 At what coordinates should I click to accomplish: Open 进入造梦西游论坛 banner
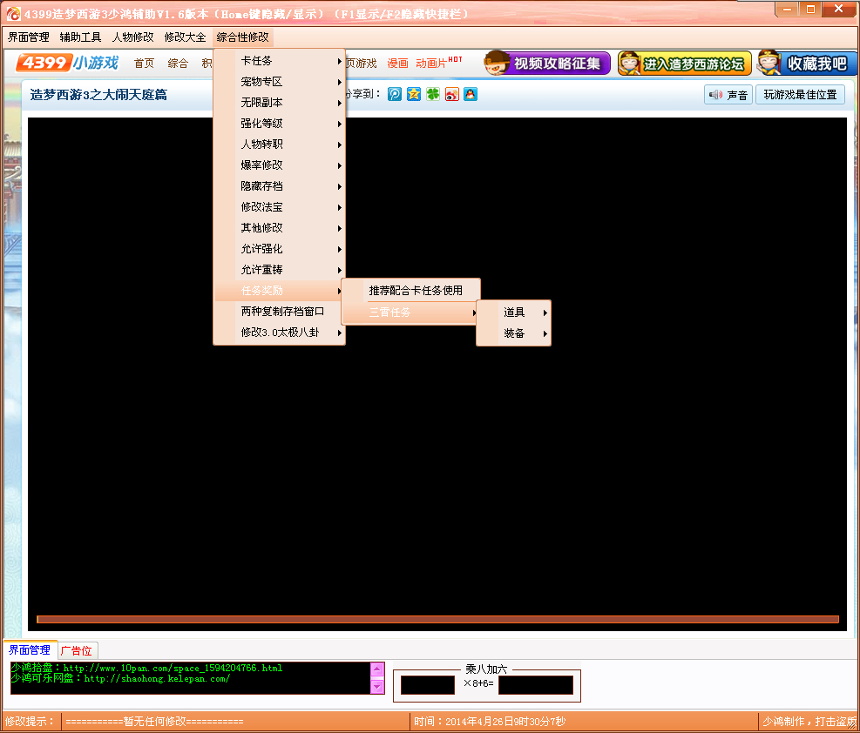685,63
